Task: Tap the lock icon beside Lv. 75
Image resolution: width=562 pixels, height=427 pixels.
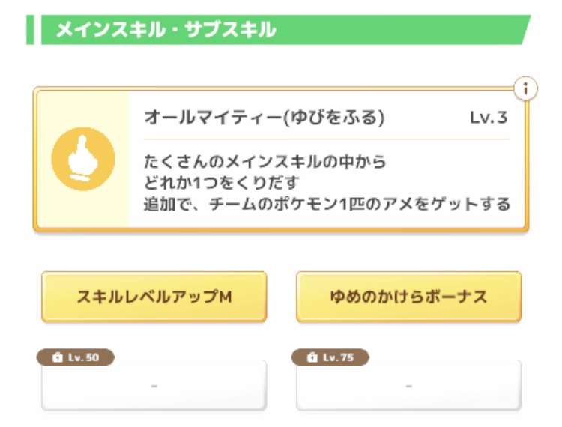Action: [x=312, y=358]
